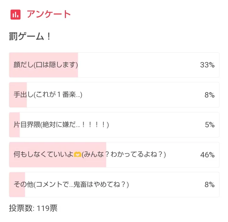
Task: Click the 罰ゲーム！ poll title
Action: click(30, 36)
